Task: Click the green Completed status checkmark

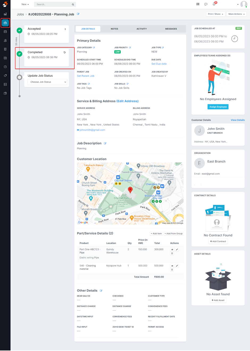Action: click(x=19, y=54)
